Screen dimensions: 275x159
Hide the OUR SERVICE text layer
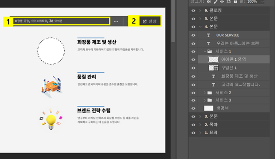(193, 35)
